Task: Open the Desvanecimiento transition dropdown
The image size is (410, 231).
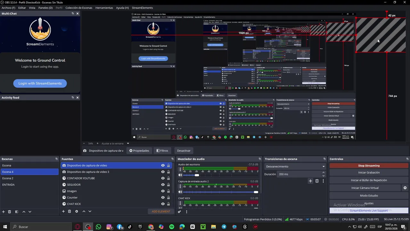Action: point(295,167)
